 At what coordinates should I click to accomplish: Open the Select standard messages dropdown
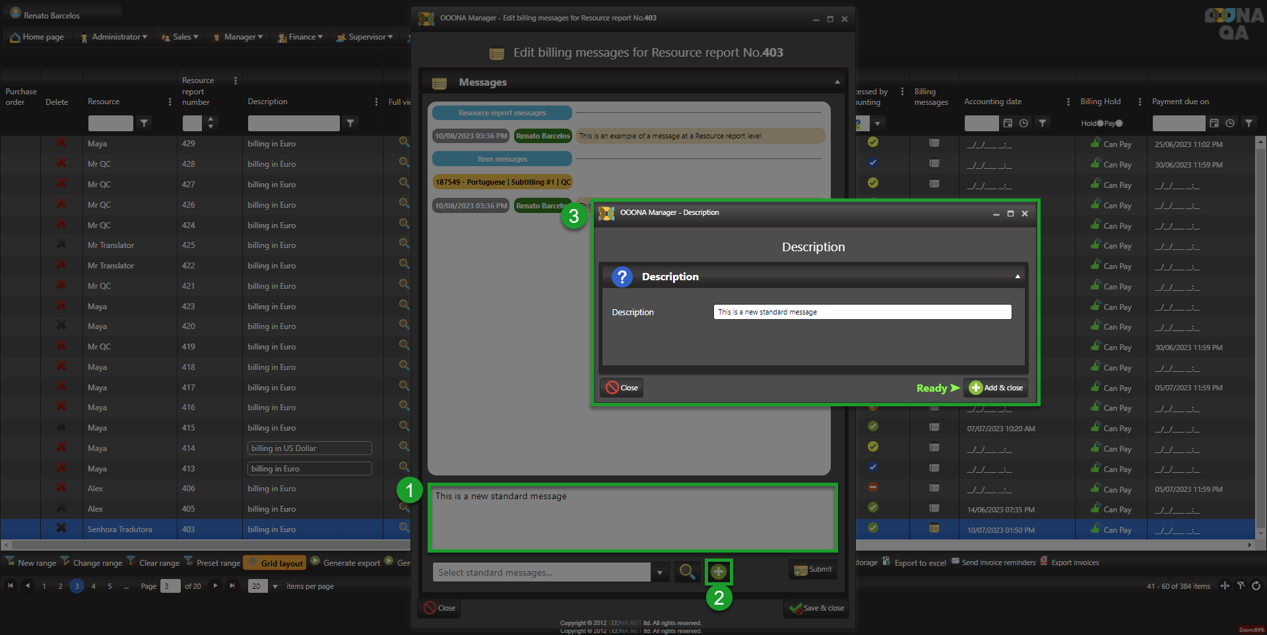tap(659, 572)
